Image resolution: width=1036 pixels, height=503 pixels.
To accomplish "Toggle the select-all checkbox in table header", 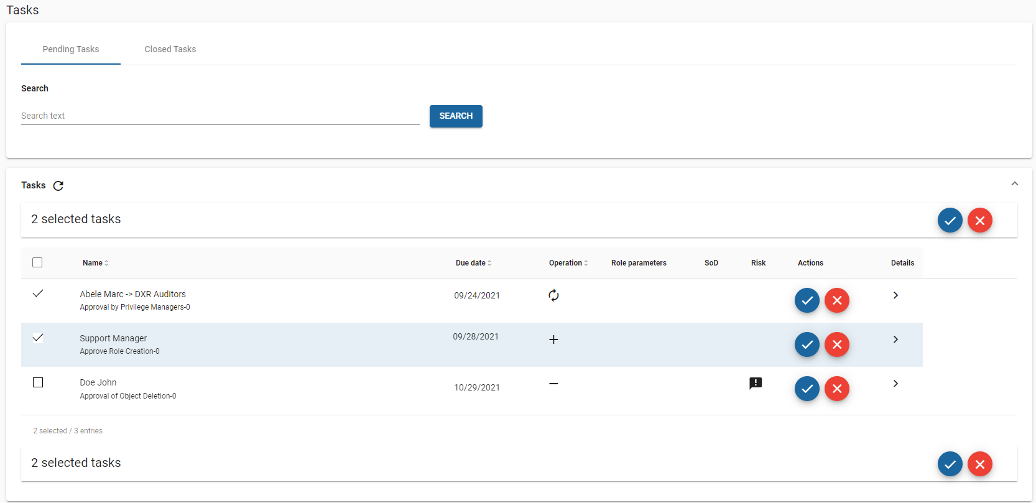I will pyautogui.click(x=37, y=262).
